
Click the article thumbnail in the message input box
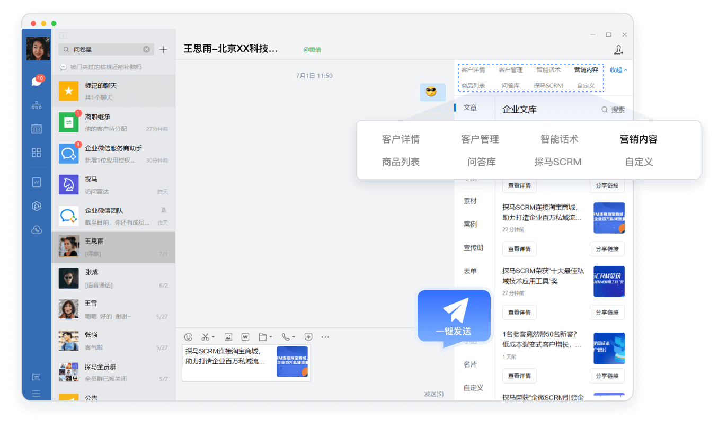[292, 362]
